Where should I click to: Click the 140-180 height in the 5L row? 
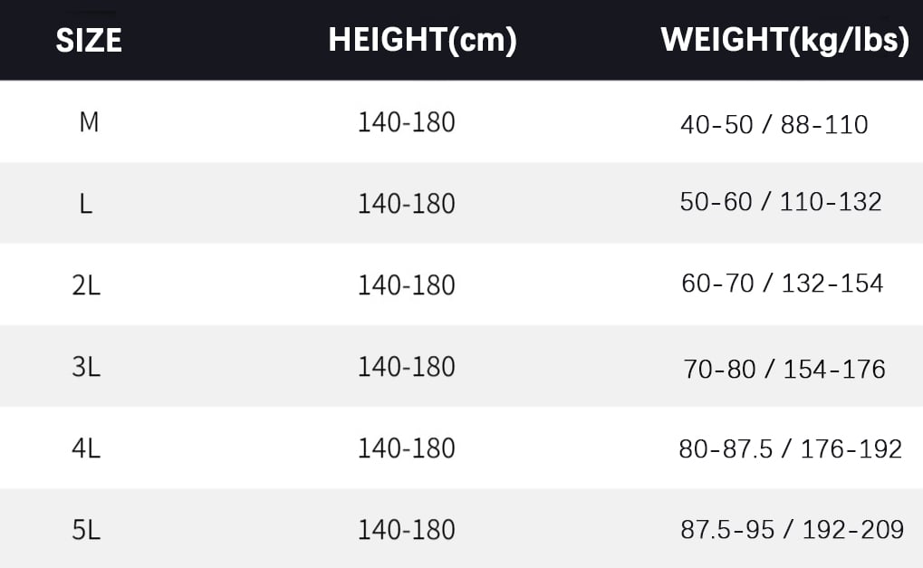click(406, 530)
